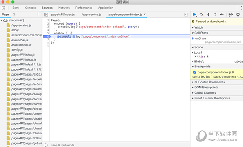Open the DevTools more options menu
The height and width of the screenshot is (147, 243).
pyautogui.click(x=241, y=8)
